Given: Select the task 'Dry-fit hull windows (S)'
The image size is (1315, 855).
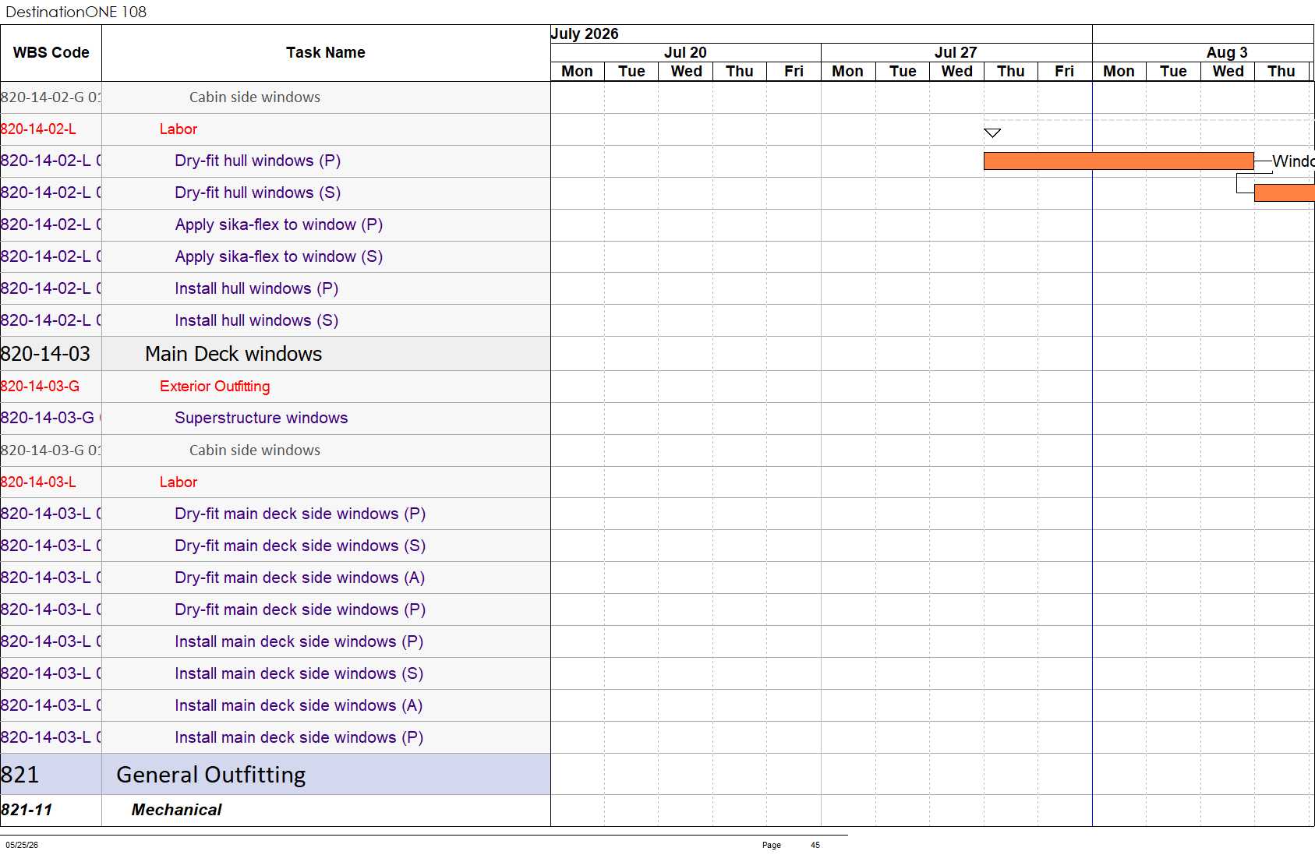Looking at the screenshot, I should [258, 193].
